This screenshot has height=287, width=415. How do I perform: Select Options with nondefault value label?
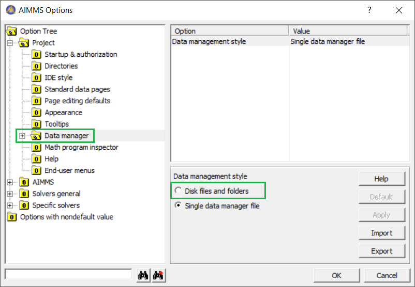(67, 217)
